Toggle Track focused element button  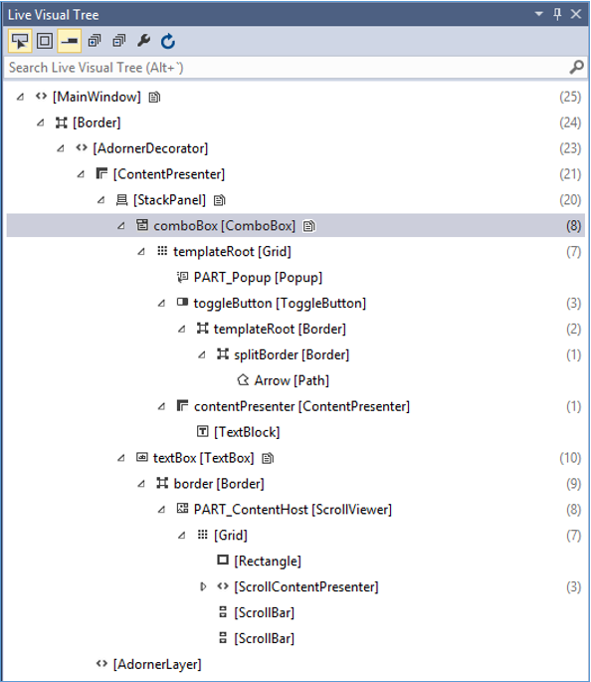click(70, 42)
